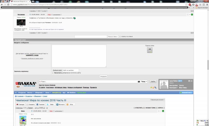The width and height of the screenshot is (209, 126).
Task: Click the Найти search button
Action: (153, 81)
